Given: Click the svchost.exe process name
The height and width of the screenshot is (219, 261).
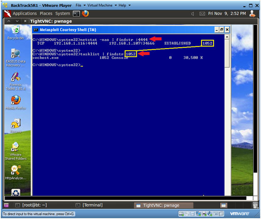Looking at the screenshot, I should pos(45,58).
